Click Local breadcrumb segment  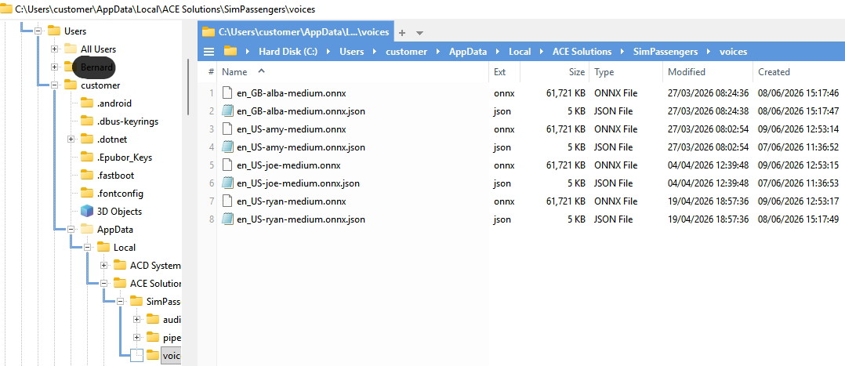(520, 52)
